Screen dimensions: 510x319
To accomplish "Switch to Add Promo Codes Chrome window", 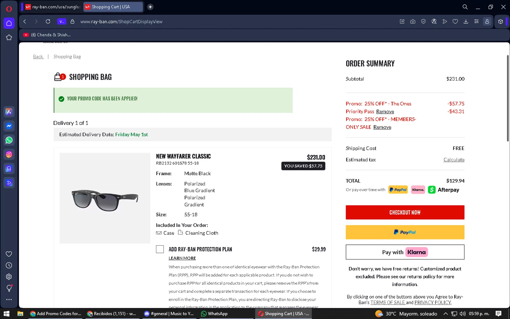I will point(55,314).
